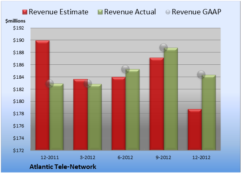Click the GAAP marker for 12-2011

tap(50, 84)
